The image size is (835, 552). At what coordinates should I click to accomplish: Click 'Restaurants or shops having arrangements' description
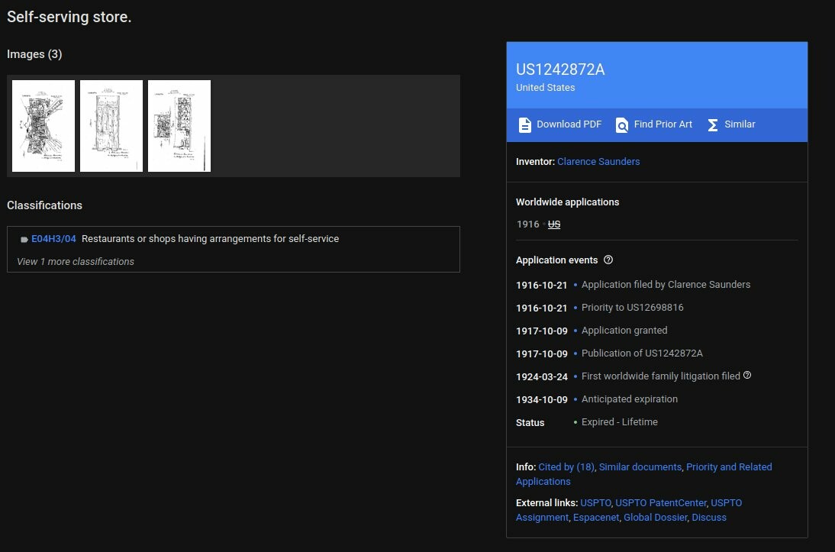210,239
